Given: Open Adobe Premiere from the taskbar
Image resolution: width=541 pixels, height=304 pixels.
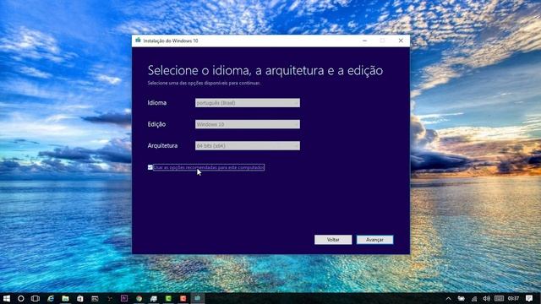Looking at the screenshot, I should [x=124, y=298].
